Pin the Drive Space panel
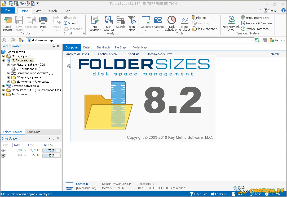Screen dimensions: 287x197 (54, 138)
